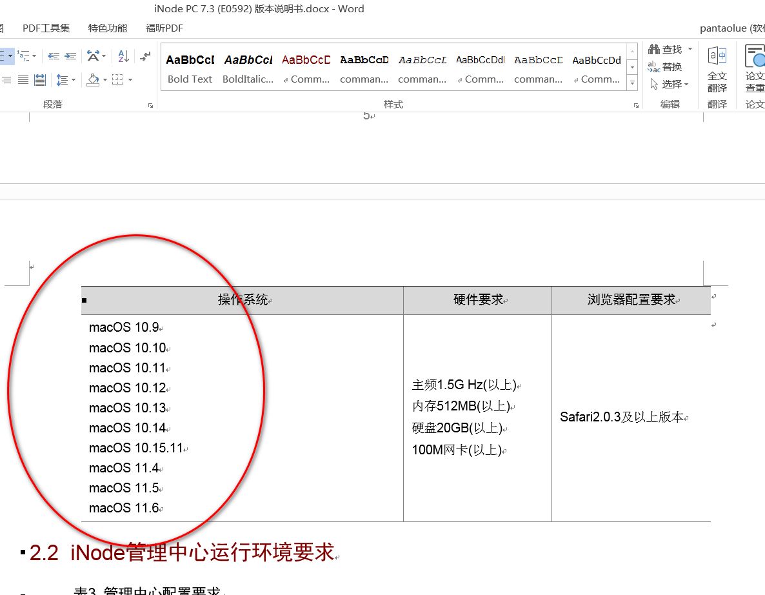Viewport: 765px width, 595px height.
Task: Click the text macOS 10.12
Action: [x=127, y=388]
